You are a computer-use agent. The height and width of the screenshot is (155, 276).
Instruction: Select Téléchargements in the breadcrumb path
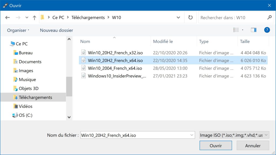click(x=88, y=18)
